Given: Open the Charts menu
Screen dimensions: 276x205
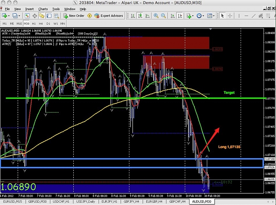Looking at the screenshot, I should click(x=43, y=9).
